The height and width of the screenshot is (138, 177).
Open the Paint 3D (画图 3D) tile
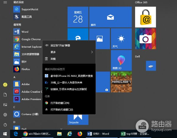coord(121,61)
